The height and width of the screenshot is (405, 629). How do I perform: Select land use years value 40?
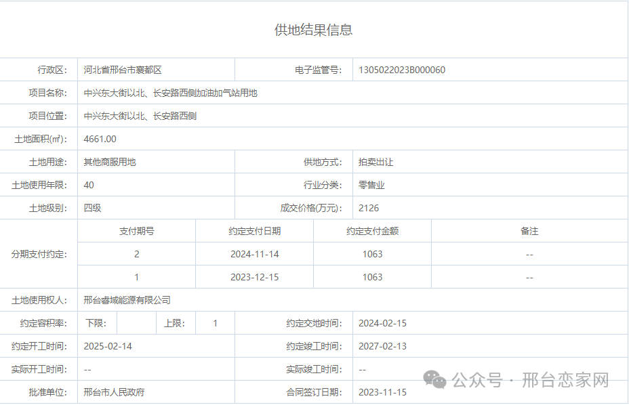click(x=89, y=186)
